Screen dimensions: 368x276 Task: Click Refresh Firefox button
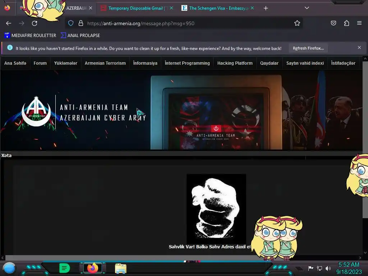(308, 49)
